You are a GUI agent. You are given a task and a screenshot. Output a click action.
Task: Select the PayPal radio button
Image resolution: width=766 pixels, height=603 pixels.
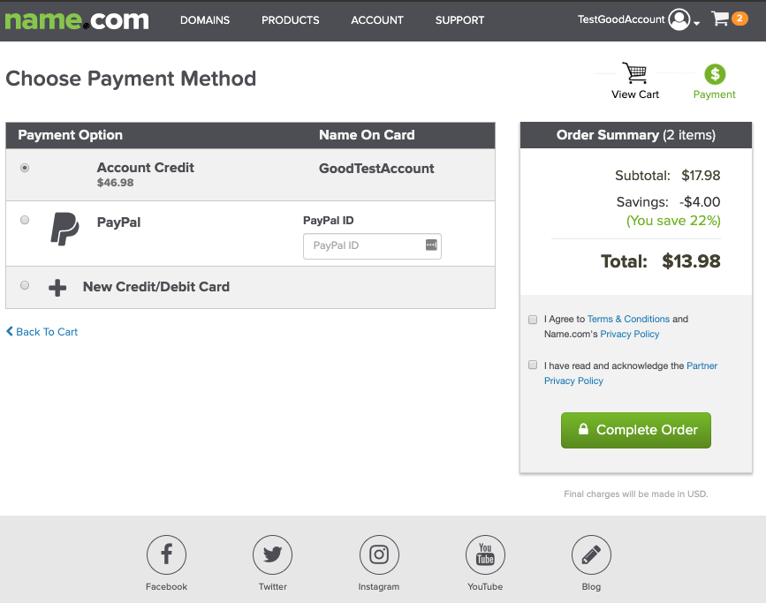pos(25,220)
